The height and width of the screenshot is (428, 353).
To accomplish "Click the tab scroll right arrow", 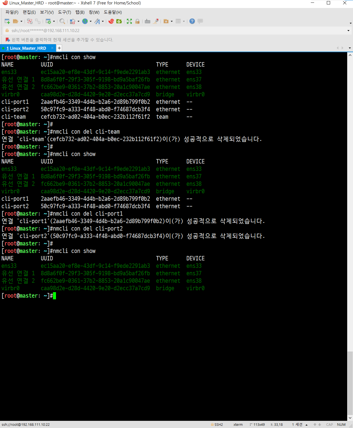I will (x=343, y=48).
